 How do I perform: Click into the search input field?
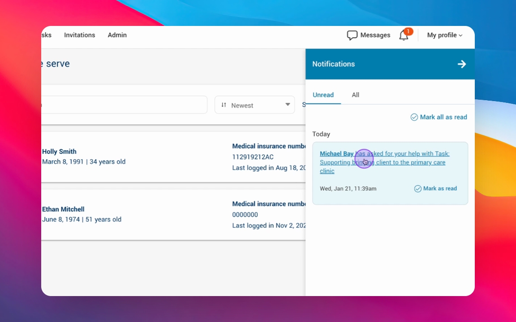coord(124,105)
